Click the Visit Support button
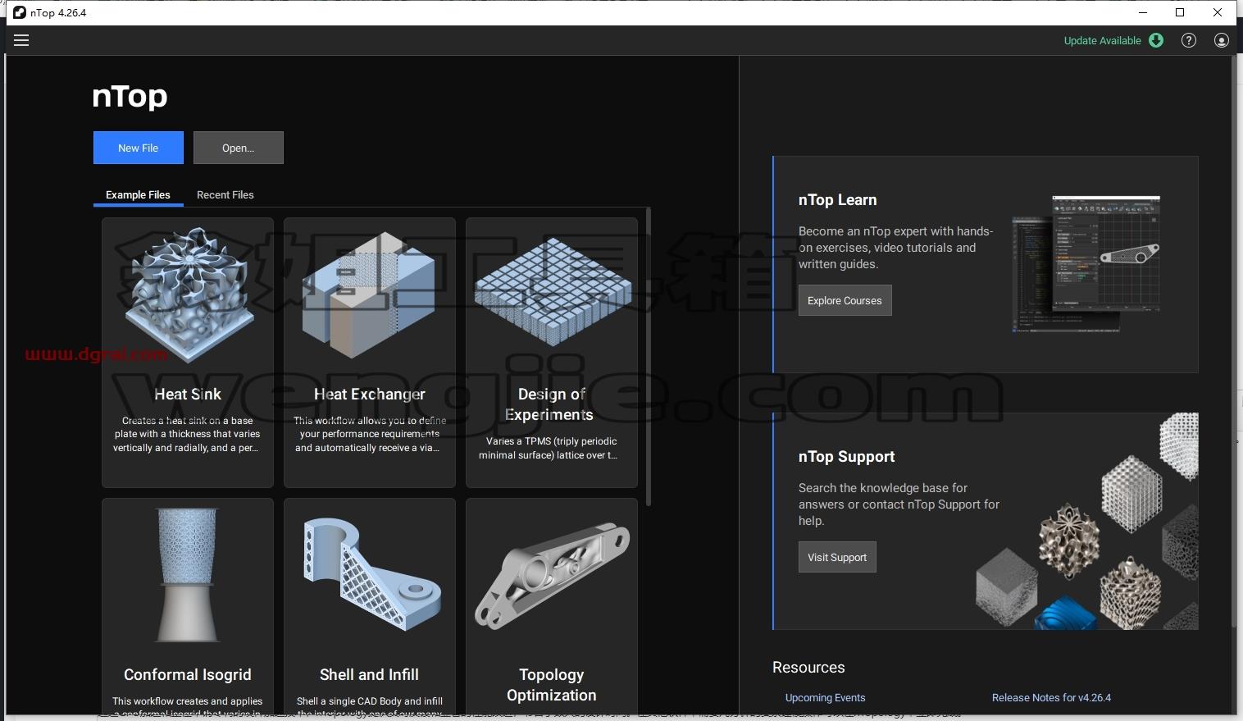 tap(837, 557)
